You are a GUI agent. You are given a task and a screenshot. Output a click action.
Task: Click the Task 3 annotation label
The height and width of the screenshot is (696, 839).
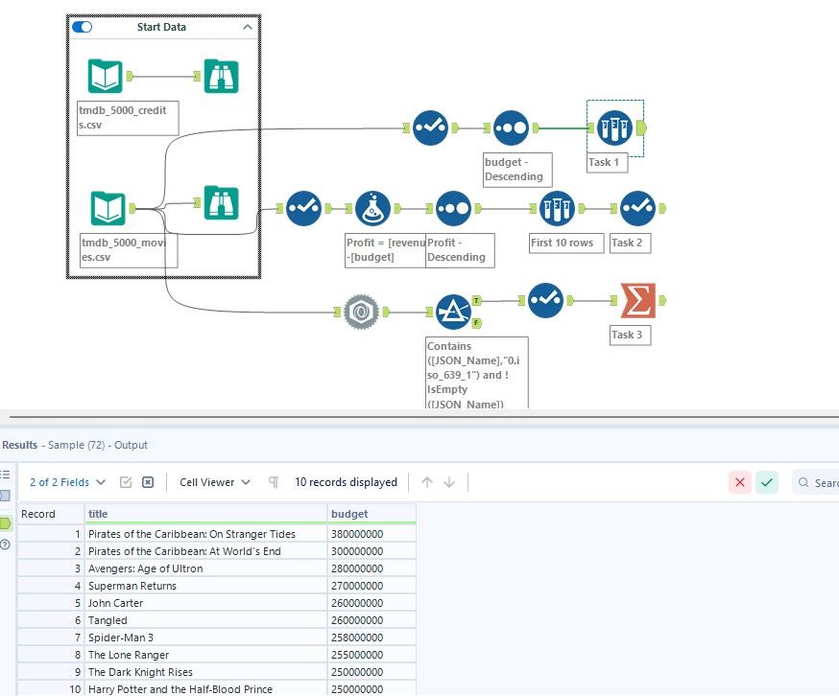[630, 335]
